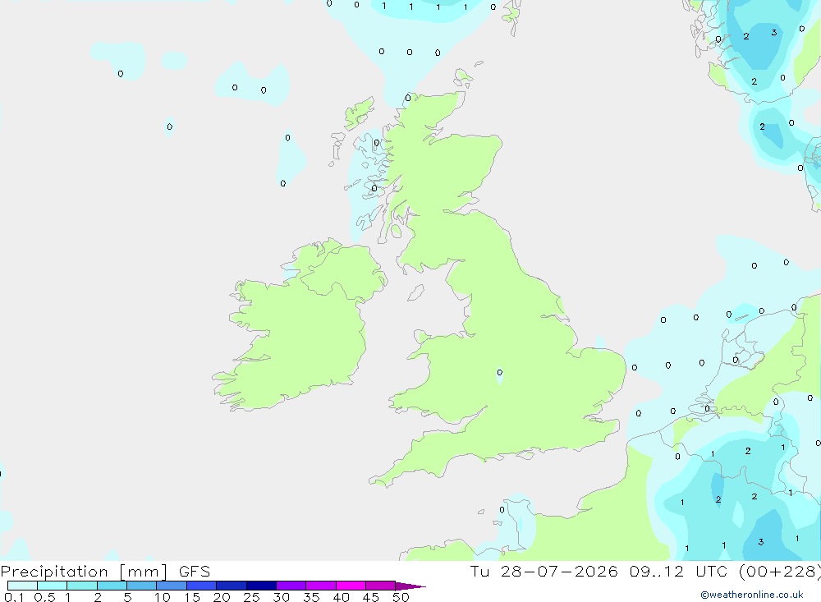Screen dimensions: 821x602
Task: Pick the legend swatch between 40 and 45
Action: tap(351, 586)
